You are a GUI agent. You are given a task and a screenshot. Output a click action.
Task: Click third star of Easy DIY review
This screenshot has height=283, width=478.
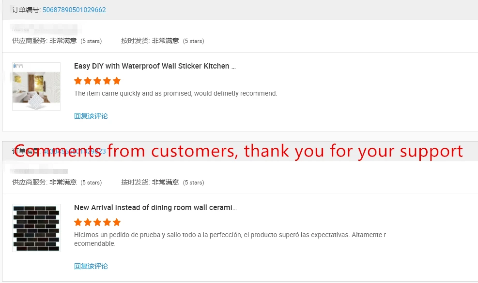pos(97,81)
